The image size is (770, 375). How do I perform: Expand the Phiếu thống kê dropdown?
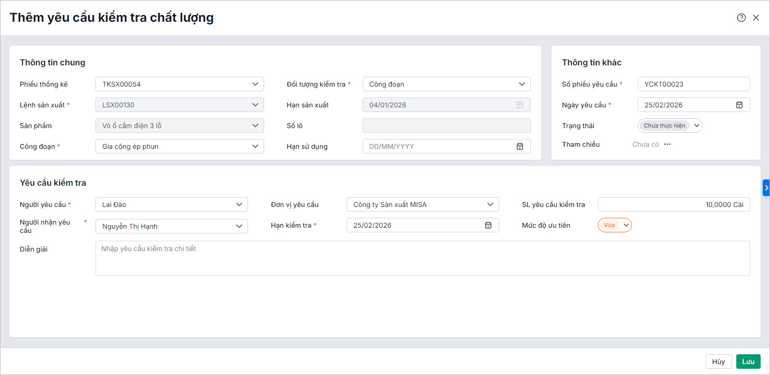click(255, 84)
